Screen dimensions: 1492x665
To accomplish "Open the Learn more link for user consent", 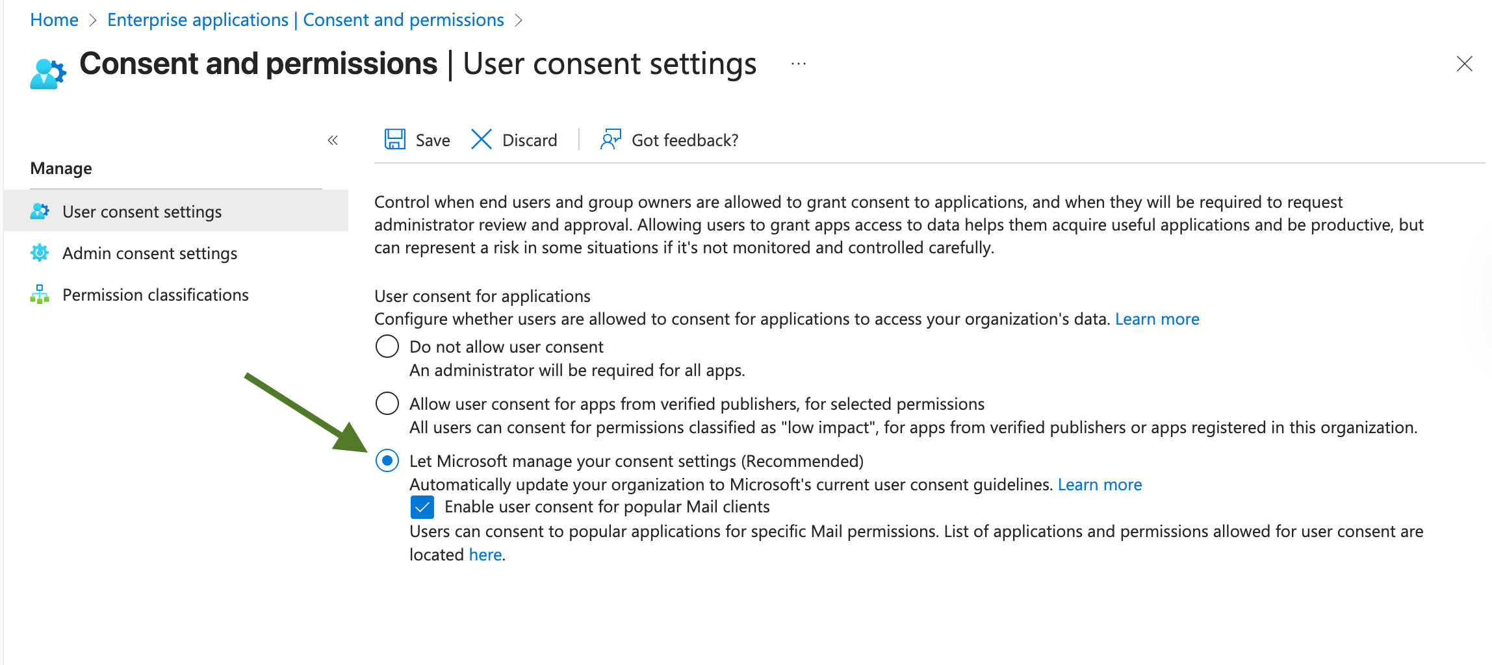I will (1157, 318).
